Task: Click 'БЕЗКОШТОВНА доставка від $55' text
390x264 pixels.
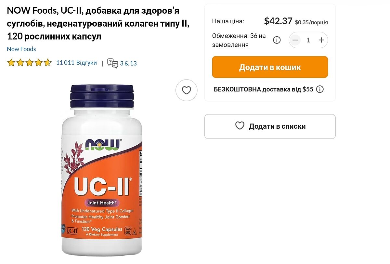Action: [264, 90]
